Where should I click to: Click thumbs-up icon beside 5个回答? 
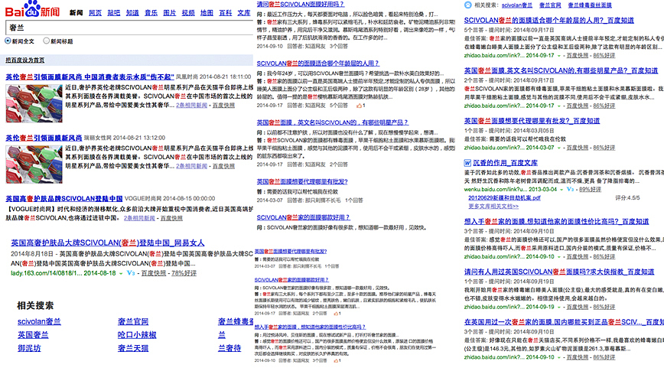click(x=359, y=106)
